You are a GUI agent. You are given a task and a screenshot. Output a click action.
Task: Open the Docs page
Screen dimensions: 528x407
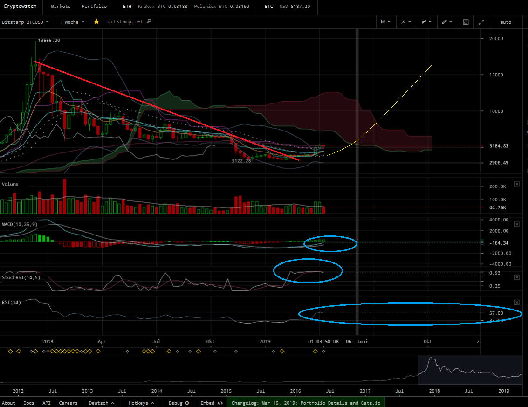tap(28, 403)
